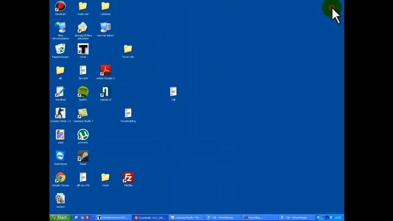Open the network places globe-monitor icon
This screenshot has height=221, width=393.
pyautogui.click(x=60, y=27)
